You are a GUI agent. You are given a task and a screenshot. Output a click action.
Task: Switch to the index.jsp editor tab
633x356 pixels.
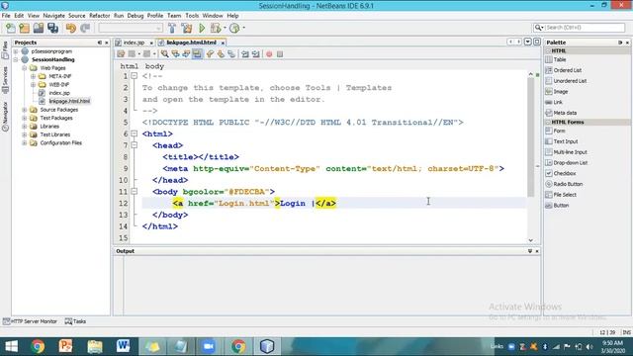coord(134,43)
